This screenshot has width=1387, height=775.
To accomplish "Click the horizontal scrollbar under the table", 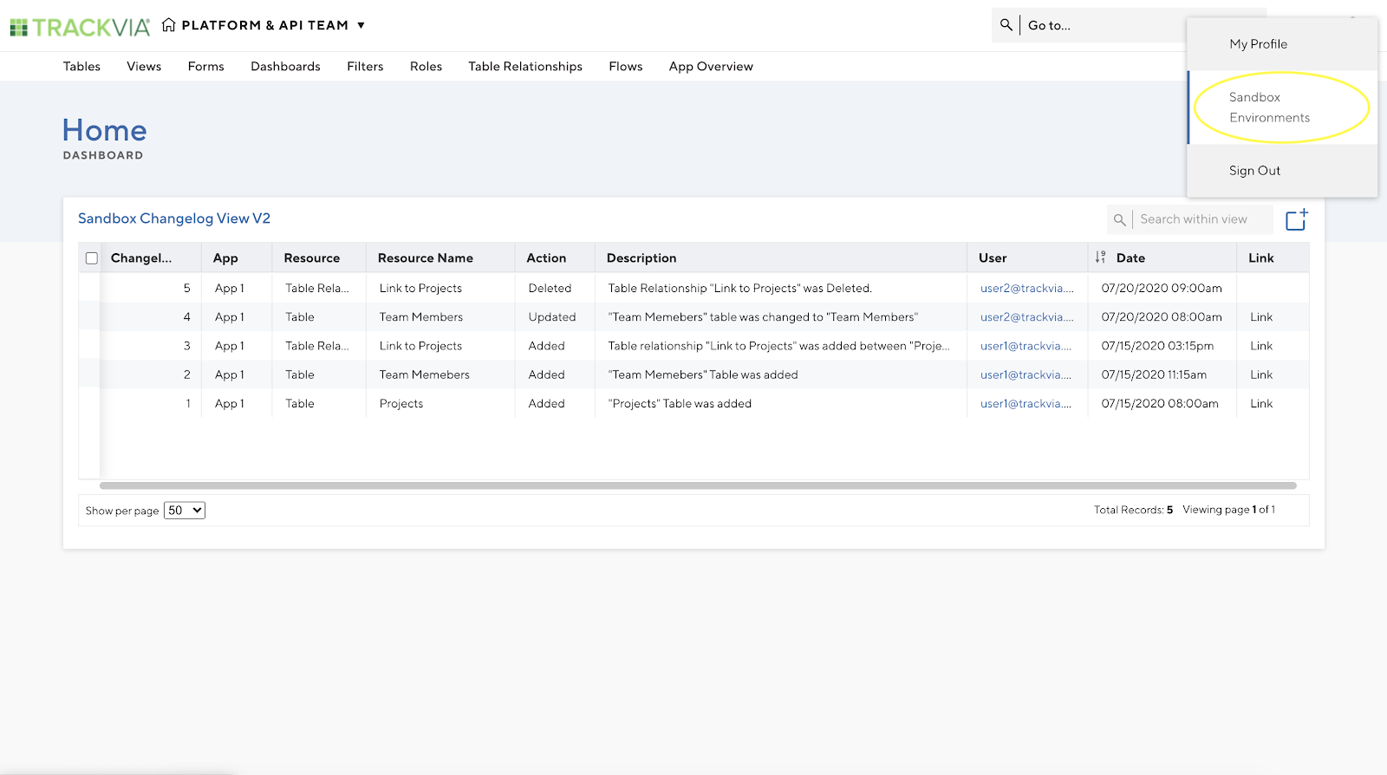I will coord(698,485).
